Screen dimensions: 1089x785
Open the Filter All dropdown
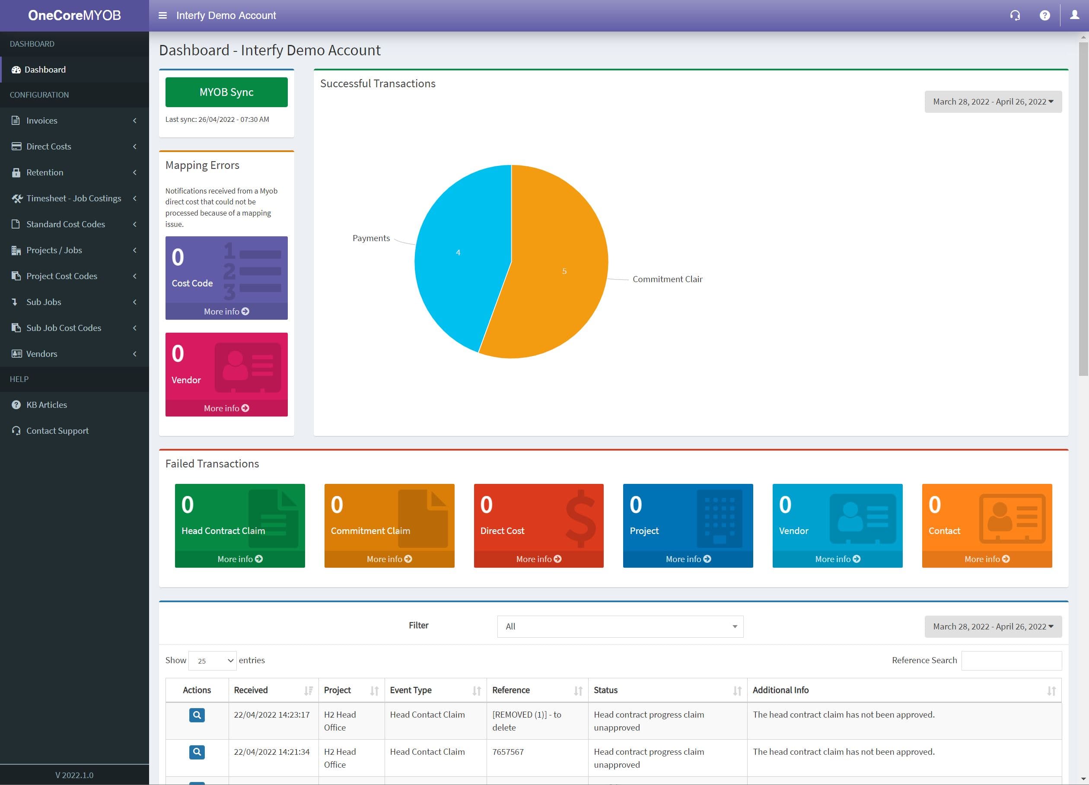coord(620,626)
